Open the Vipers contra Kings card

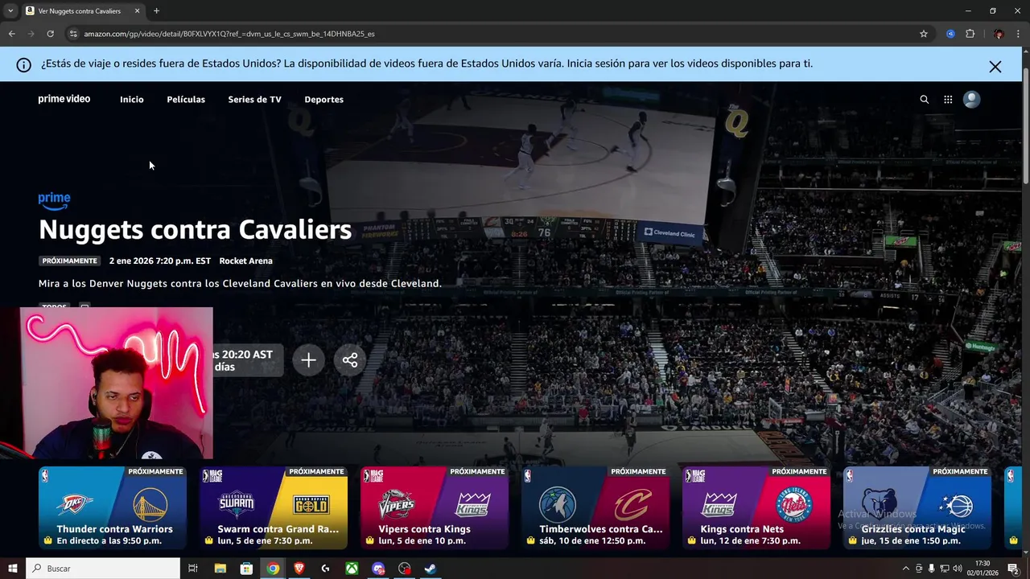click(435, 507)
